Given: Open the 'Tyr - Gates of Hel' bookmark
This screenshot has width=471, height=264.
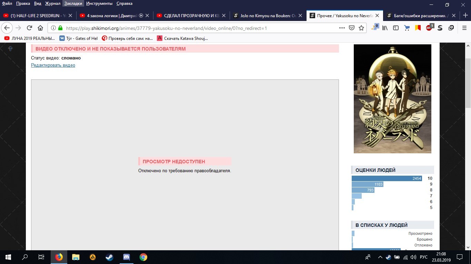Looking at the screenshot, I should click(x=79, y=38).
